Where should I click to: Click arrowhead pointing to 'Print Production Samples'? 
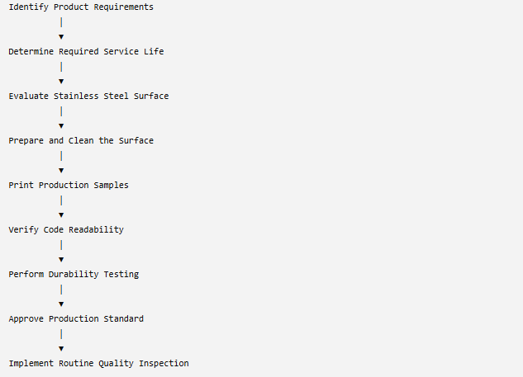click(61, 171)
